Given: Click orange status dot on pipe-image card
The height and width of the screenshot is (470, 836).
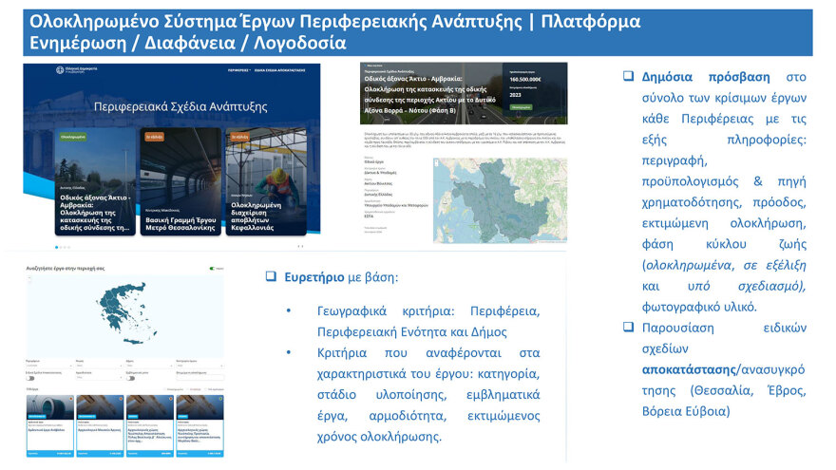Looking at the screenshot, I should click(71, 399).
